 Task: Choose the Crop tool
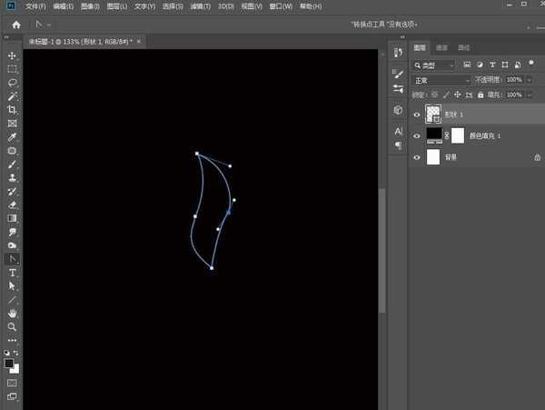click(x=13, y=110)
